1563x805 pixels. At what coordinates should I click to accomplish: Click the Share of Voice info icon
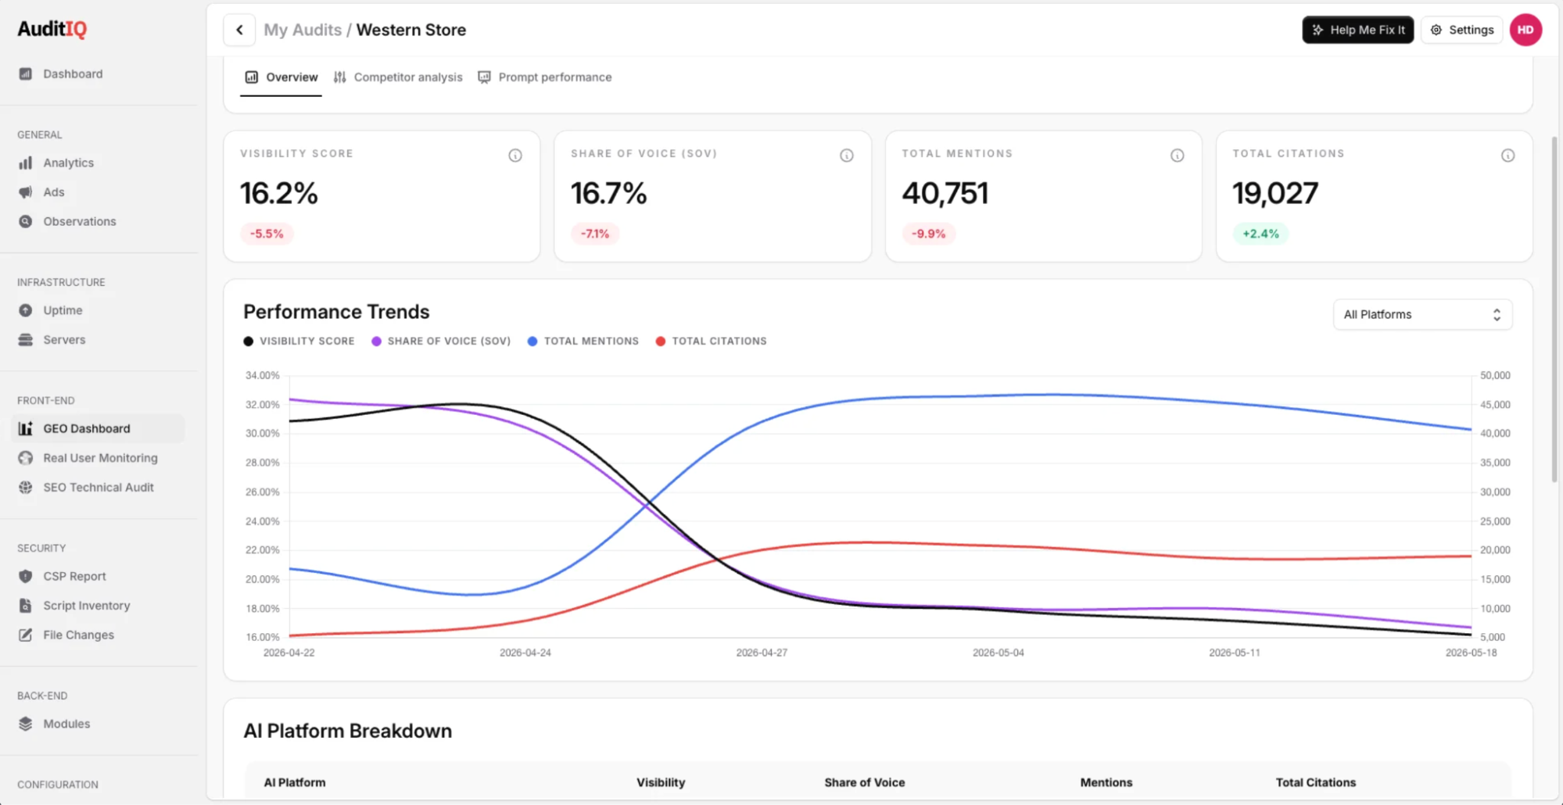[846, 156]
